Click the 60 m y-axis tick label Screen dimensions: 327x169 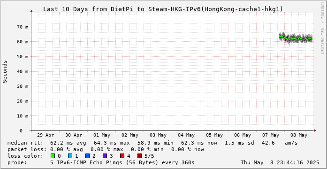click(x=23, y=42)
